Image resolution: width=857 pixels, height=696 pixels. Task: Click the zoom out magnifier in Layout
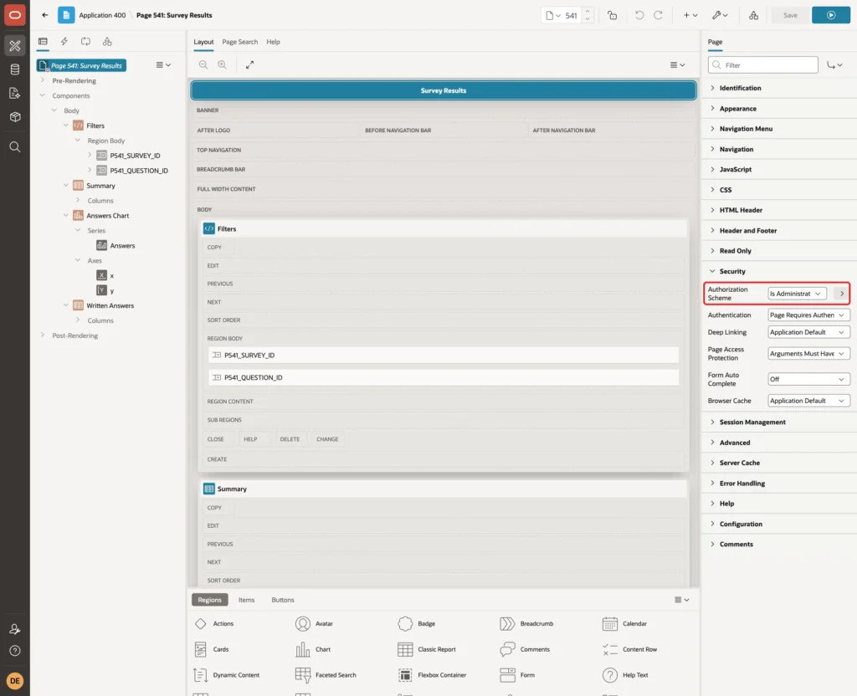tap(203, 64)
